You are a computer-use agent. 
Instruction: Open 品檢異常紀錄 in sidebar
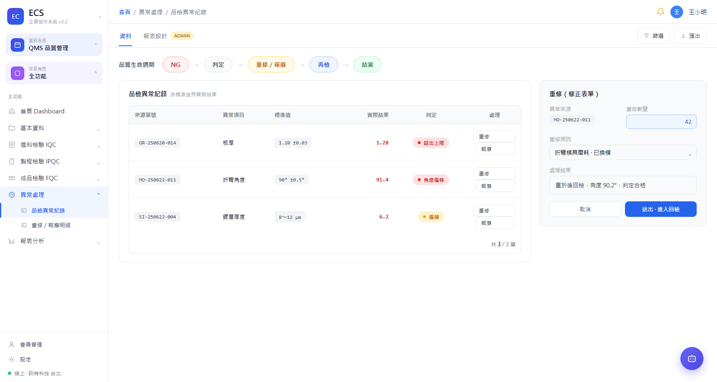tap(54, 210)
